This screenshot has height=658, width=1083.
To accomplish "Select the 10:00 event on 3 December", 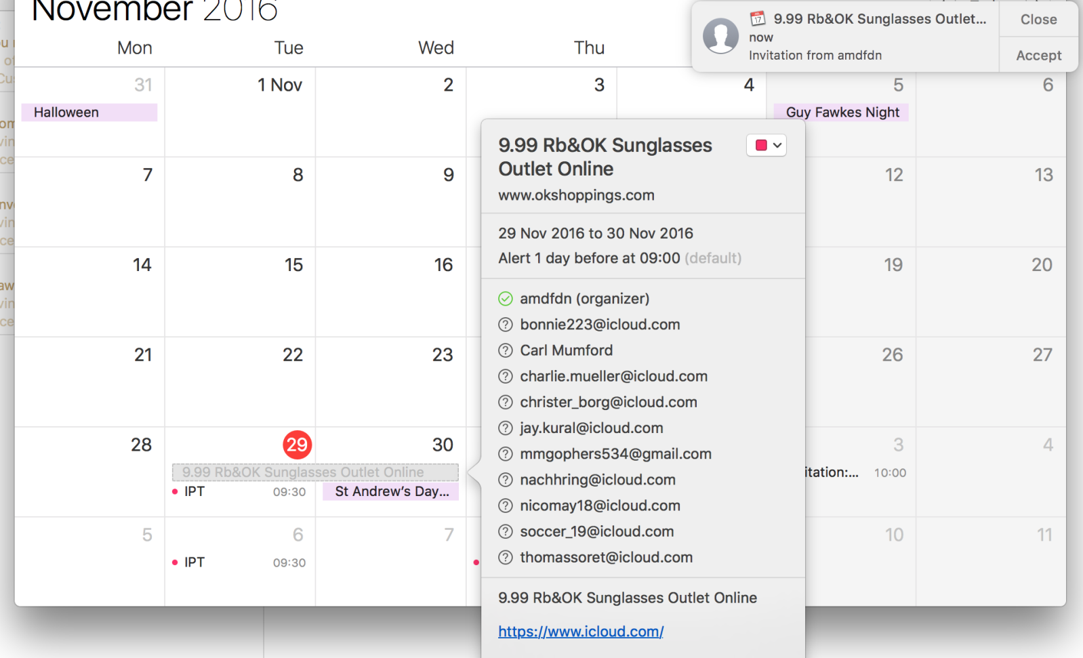I will click(856, 472).
